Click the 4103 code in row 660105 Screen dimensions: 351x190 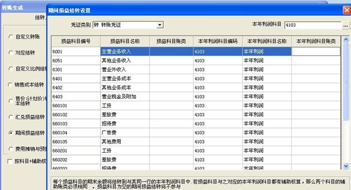point(218,141)
